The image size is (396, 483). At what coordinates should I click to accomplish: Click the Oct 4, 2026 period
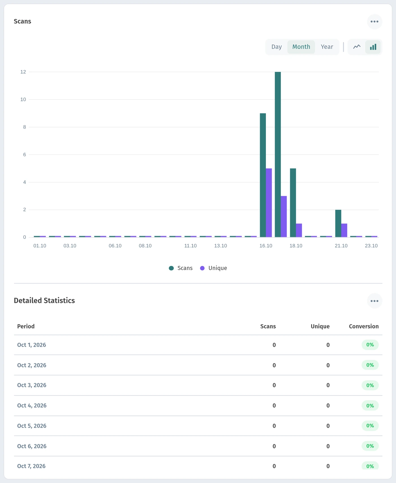click(32, 406)
